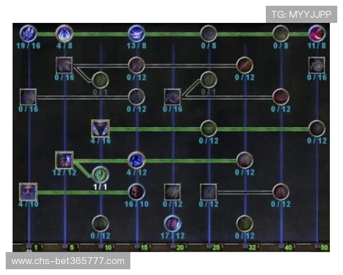Image resolution: width=343 pixels, height=275 pixels.
Task: Select the green glowing 1/1 skill
Action: 100,174
